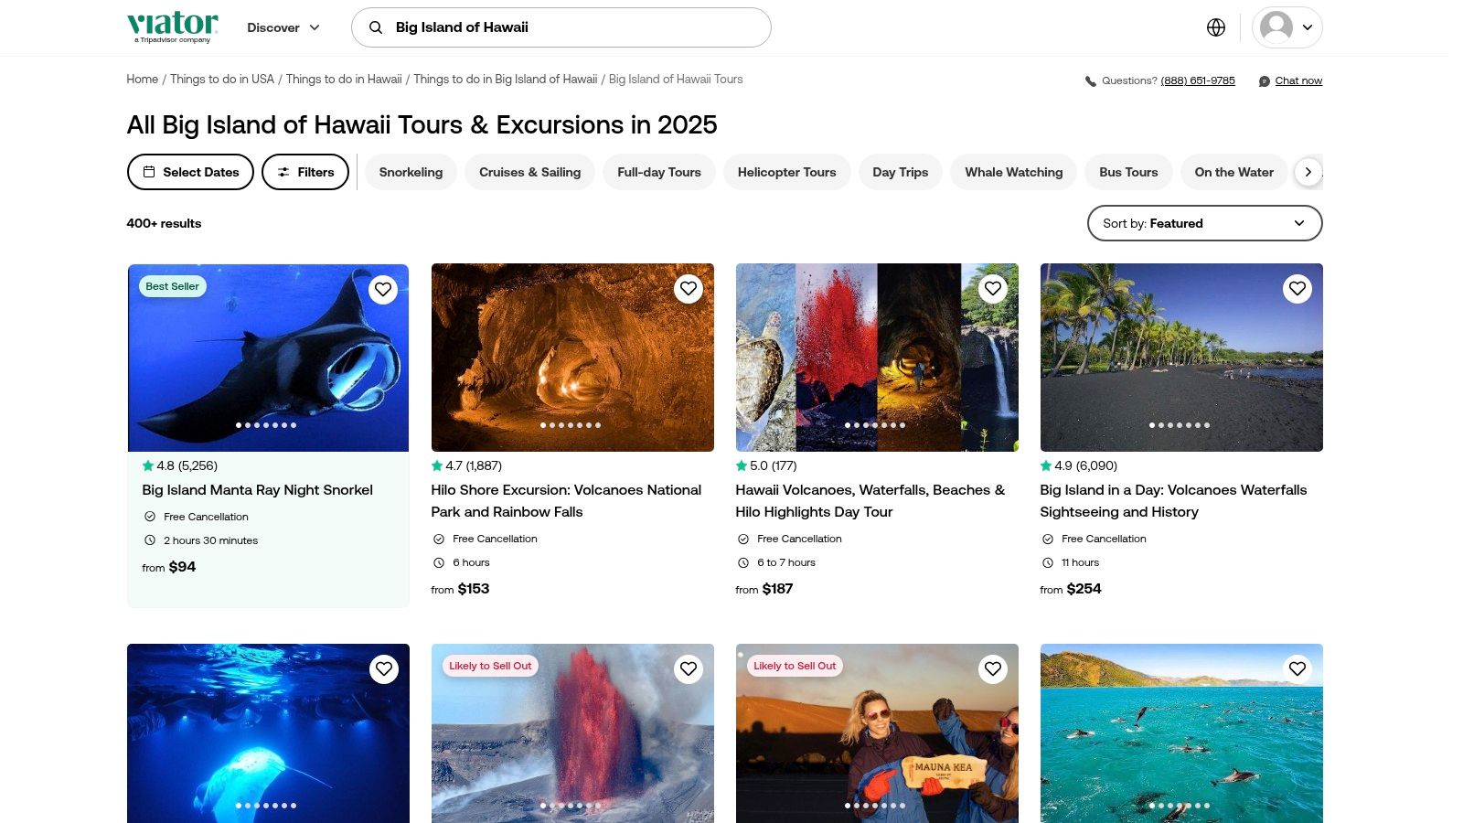Save the dolphins ocean tour card
1463x823 pixels.
[x=1297, y=668]
